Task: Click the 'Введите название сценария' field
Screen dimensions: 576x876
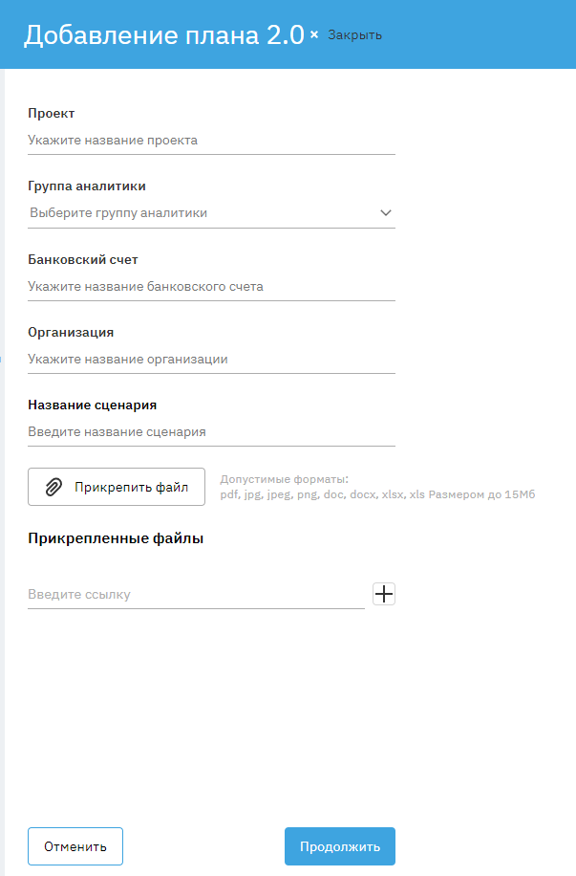Action: (211, 432)
